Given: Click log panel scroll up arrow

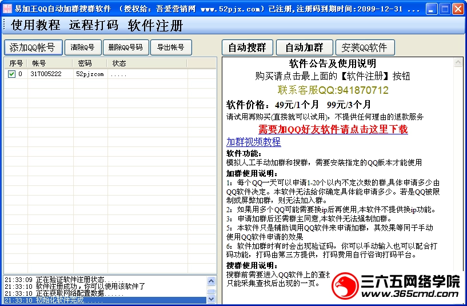Looking at the screenshot, I should [211, 281].
